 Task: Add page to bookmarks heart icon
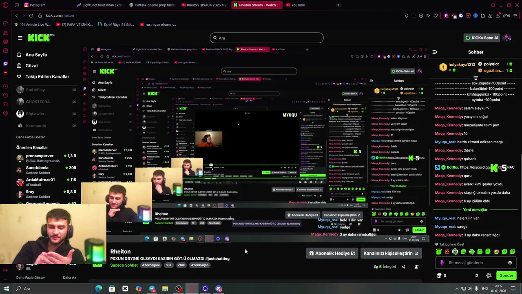click(x=436, y=16)
